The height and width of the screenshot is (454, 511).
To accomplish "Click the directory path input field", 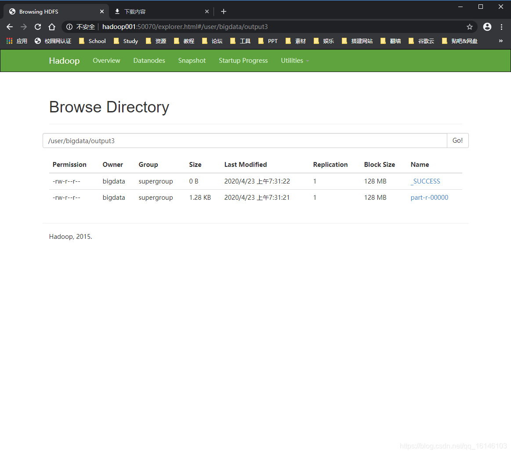I will (245, 141).
